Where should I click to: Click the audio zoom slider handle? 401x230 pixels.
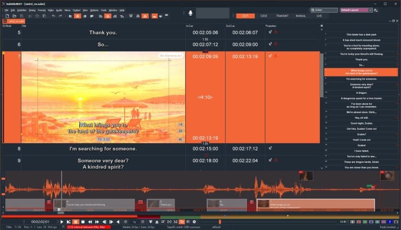pos(219,222)
